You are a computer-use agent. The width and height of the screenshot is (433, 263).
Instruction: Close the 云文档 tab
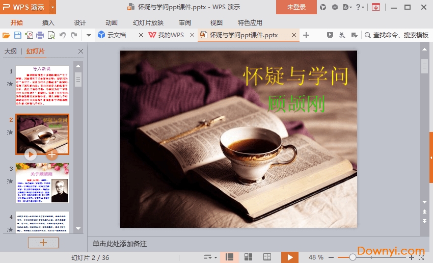[x=141, y=35]
